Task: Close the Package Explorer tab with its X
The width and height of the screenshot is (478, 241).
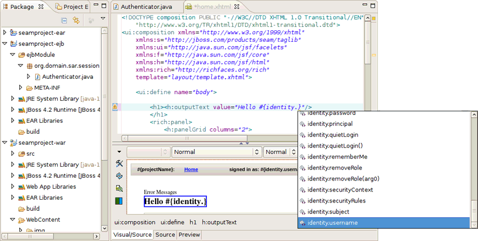Action: 41,7
